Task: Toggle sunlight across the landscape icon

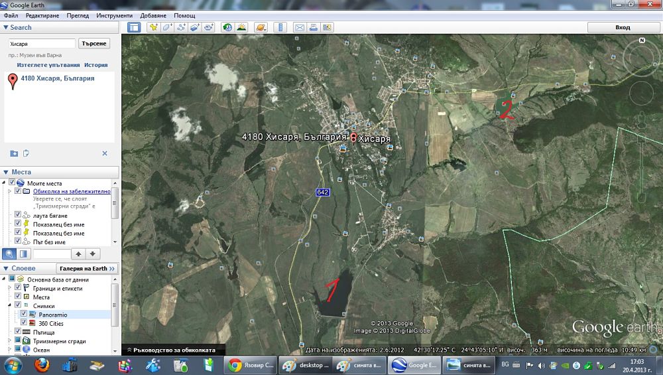Action: click(x=241, y=27)
